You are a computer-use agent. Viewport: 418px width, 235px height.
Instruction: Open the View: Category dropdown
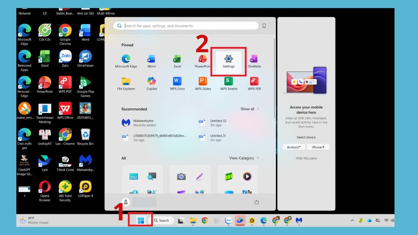pyautogui.click(x=244, y=158)
